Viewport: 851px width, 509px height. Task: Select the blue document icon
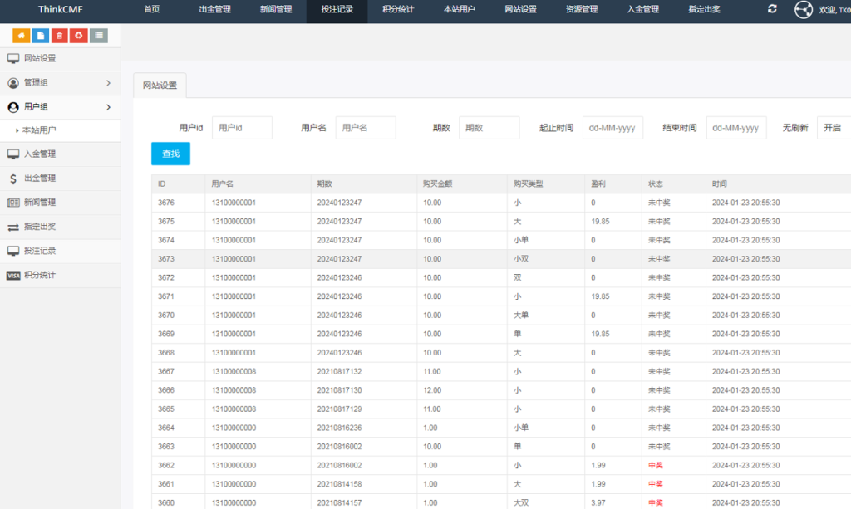coord(41,36)
